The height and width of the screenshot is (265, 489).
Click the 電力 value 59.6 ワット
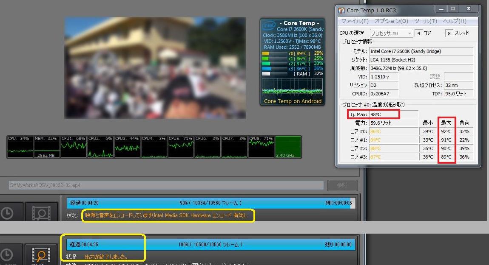tap(393, 123)
